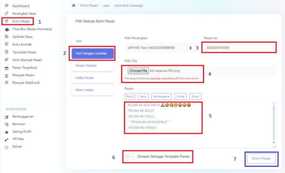Open Pesan Terjadwal menu entry

tap(25, 67)
